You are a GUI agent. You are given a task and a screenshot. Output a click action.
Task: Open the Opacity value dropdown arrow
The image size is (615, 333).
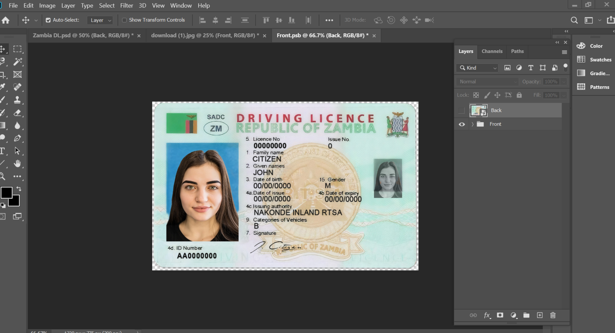click(564, 82)
